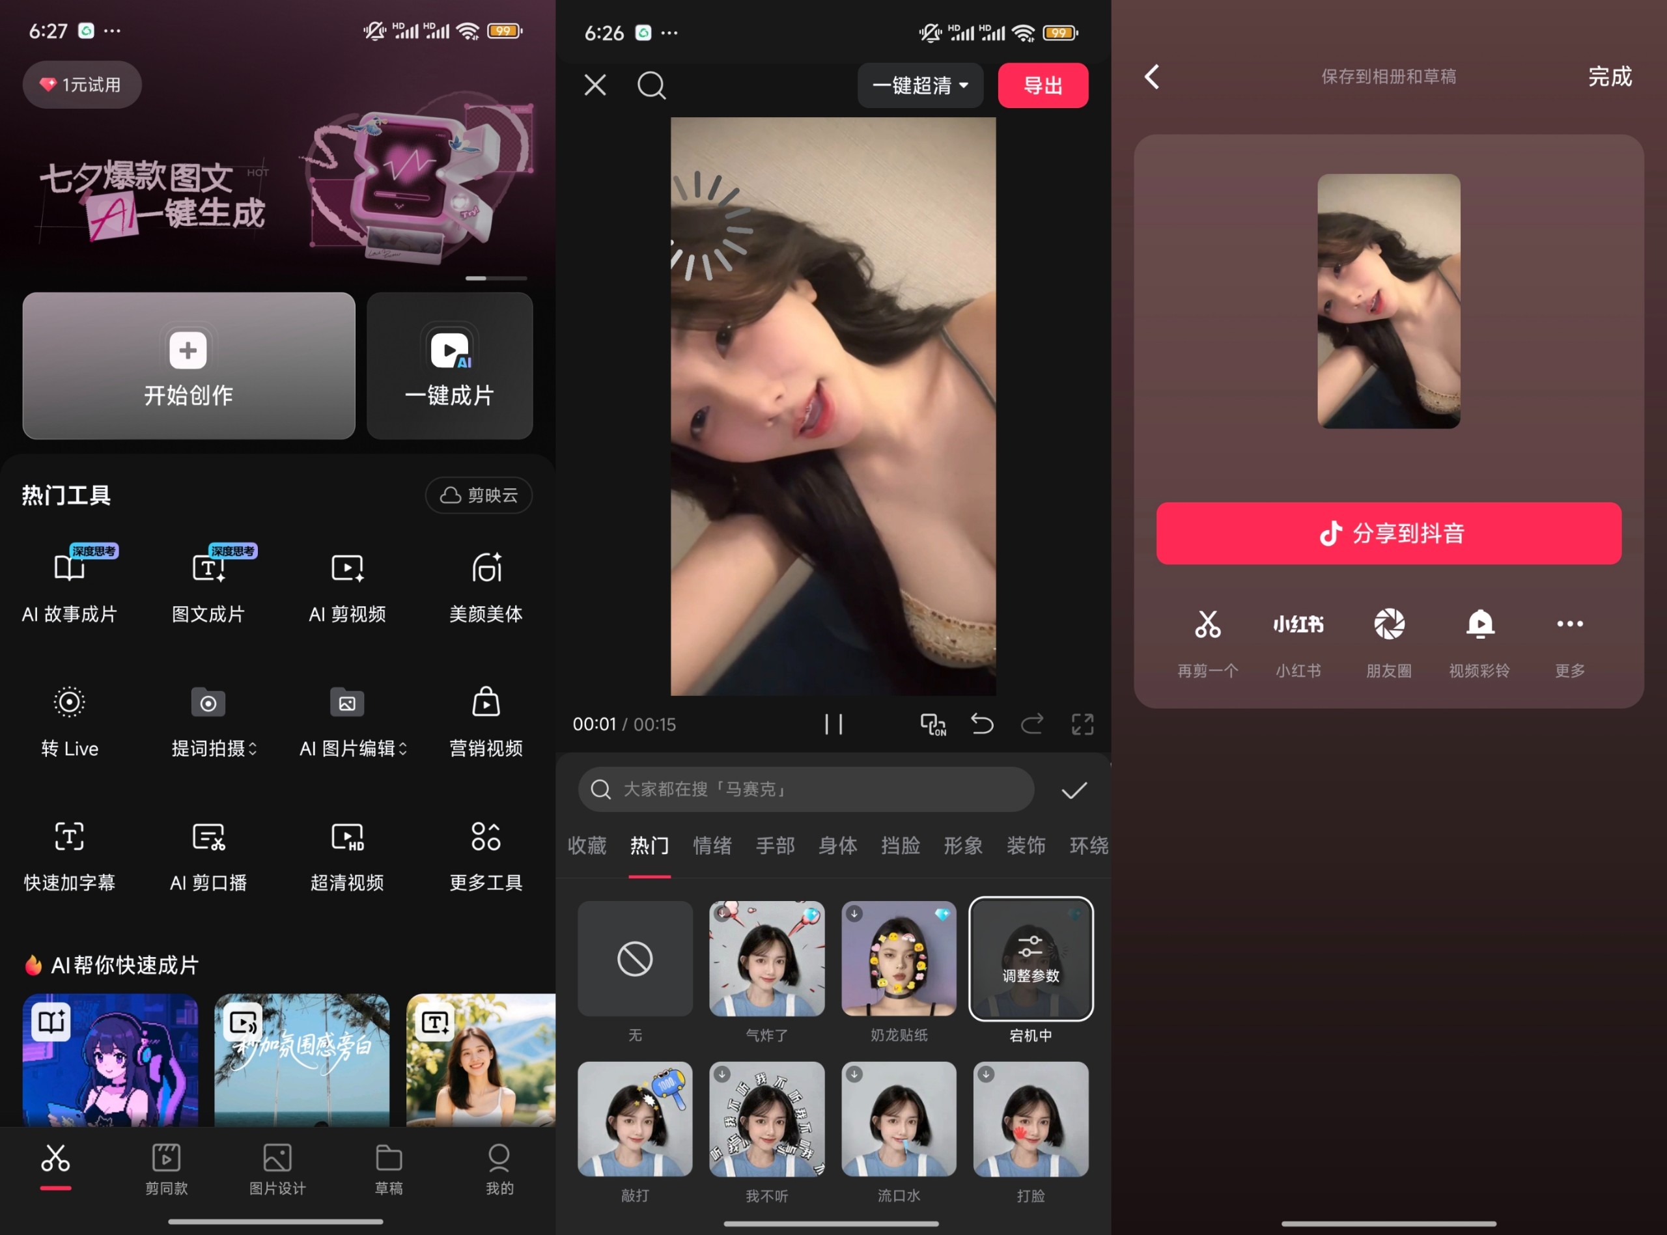The width and height of the screenshot is (1667, 1235).
Task: Share to 小红书 icon
Action: click(1298, 642)
